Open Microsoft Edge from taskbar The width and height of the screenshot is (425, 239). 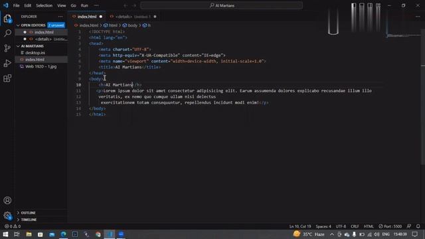click(64, 234)
